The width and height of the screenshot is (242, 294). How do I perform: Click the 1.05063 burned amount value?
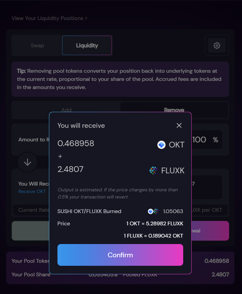[x=173, y=211]
